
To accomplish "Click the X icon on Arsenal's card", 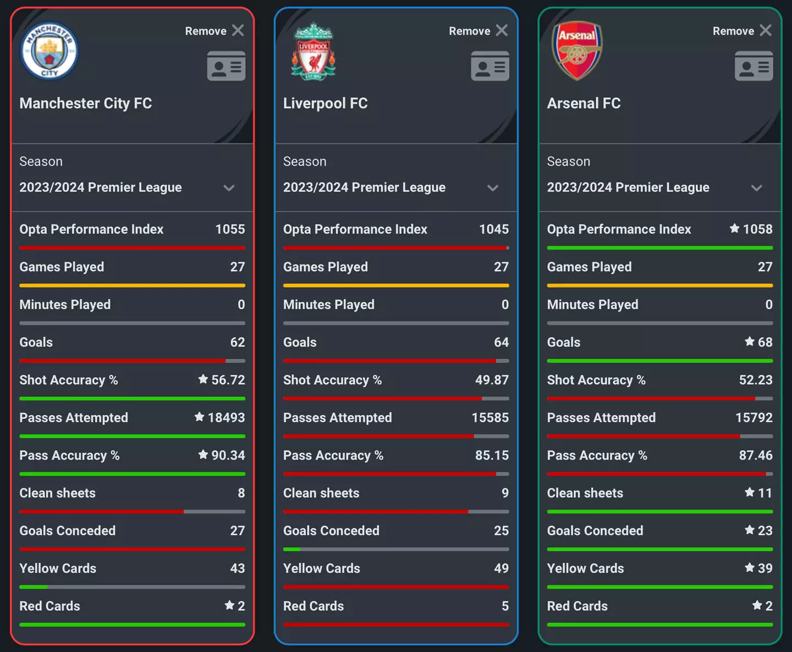I will (x=766, y=30).
